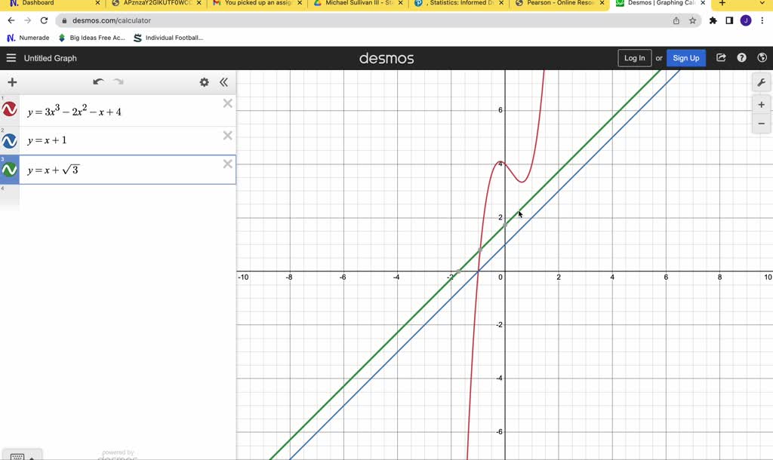Open the Big Ideas Free Ac... bookmark

click(91, 38)
